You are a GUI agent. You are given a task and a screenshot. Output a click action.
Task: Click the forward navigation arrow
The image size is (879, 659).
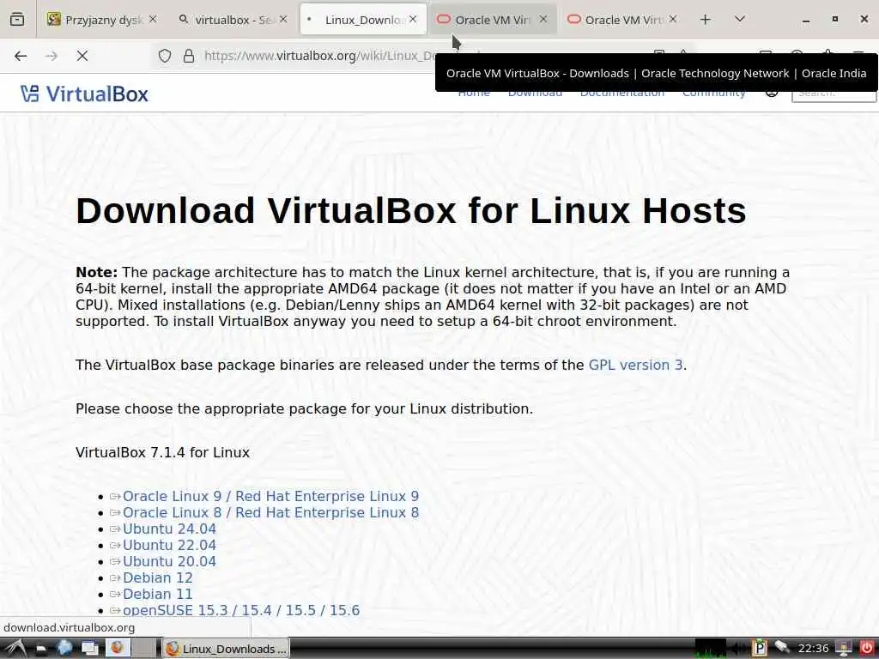tap(52, 56)
